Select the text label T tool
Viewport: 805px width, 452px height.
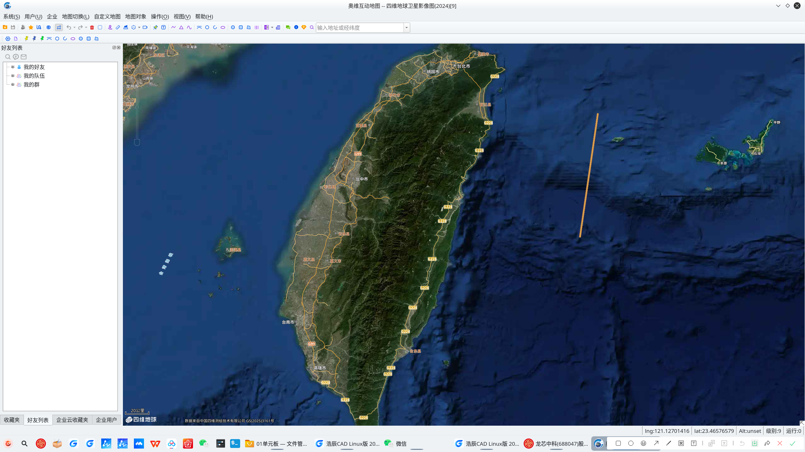[163, 28]
